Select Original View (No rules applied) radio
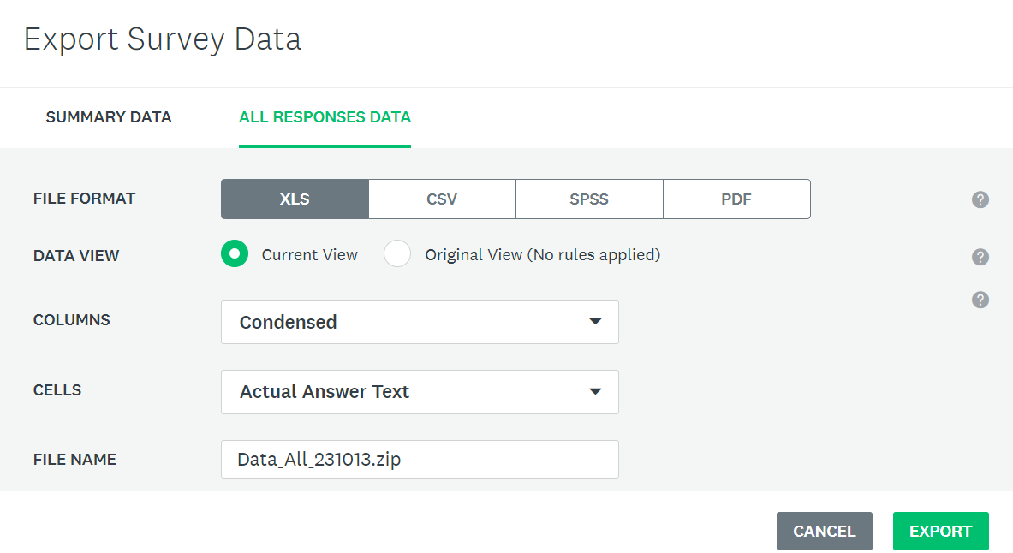The image size is (1013, 553). click(x=397, y=254)
